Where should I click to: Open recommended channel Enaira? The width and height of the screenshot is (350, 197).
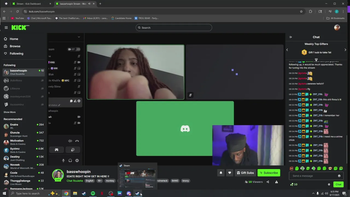pos(24,126)
